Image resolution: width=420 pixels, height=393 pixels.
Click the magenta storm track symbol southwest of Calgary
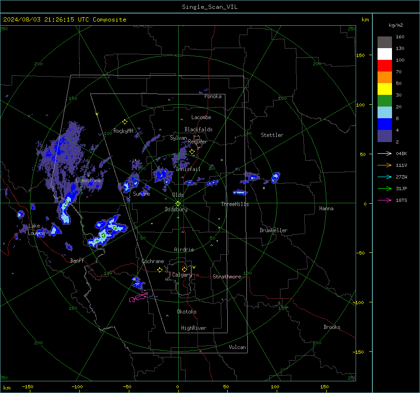(x=138, y=298)
